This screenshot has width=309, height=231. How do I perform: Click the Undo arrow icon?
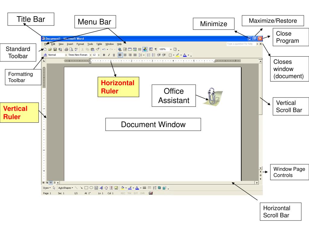(x=104, y=49)
